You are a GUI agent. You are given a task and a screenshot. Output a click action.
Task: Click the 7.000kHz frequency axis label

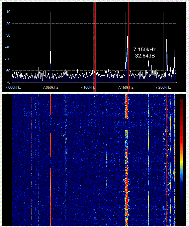click(x=13, y=87)
